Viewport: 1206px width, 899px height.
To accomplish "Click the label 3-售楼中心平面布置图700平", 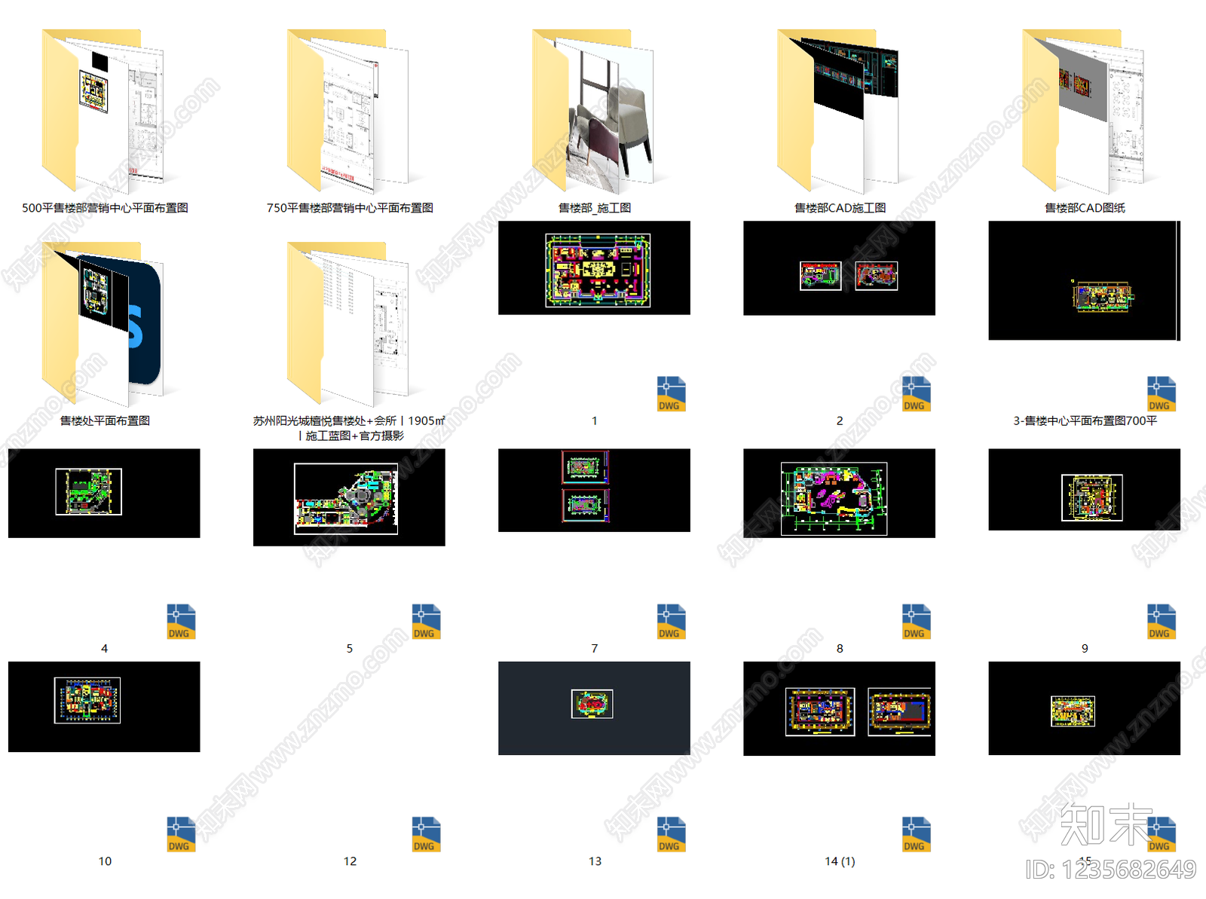I will tap(1085, 420).
